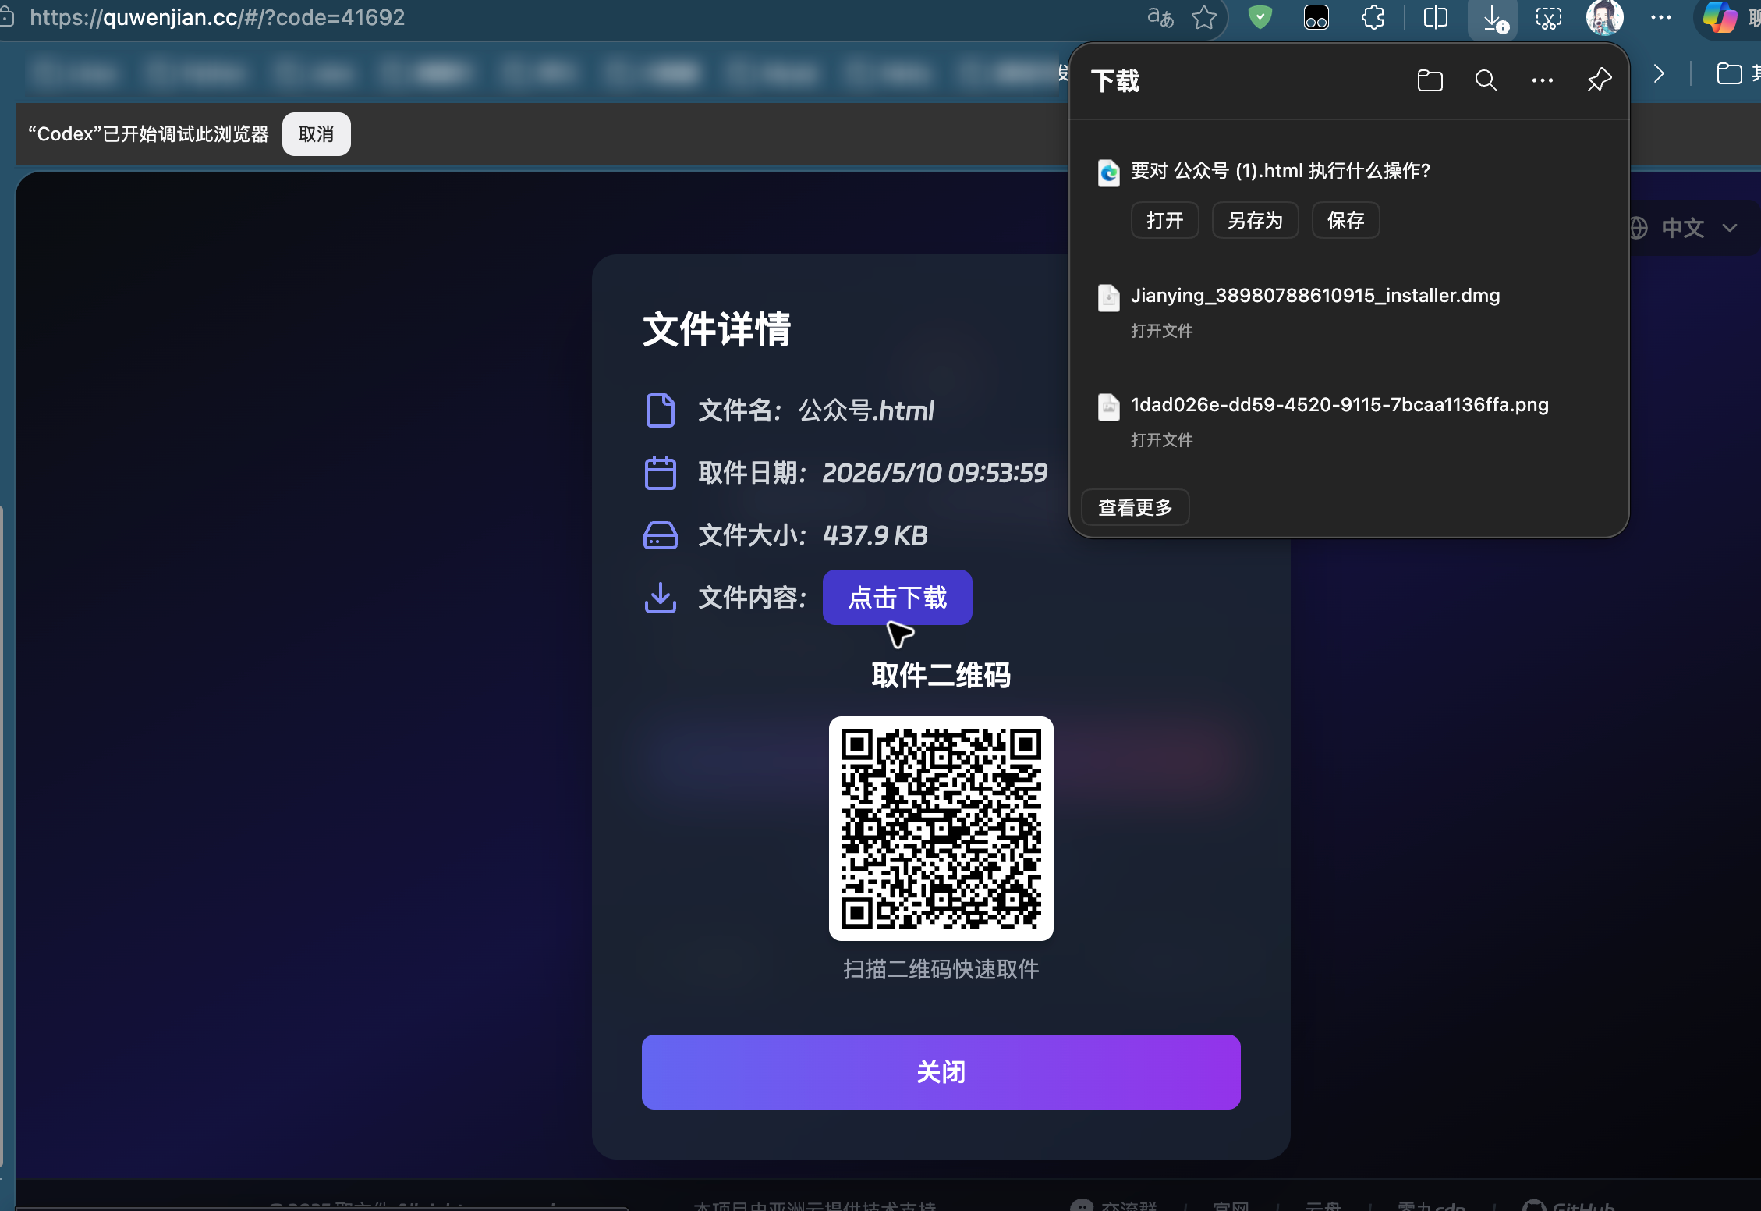Select the Jianying installer dmg download entry

click(x=1348, y=312)
